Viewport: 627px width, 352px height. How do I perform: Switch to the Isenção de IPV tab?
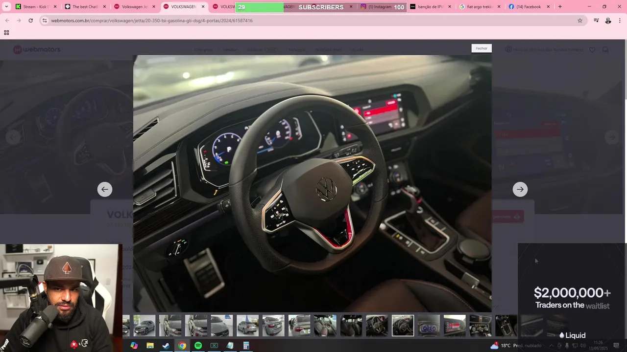pyautogui.click(x=430, y=7)
